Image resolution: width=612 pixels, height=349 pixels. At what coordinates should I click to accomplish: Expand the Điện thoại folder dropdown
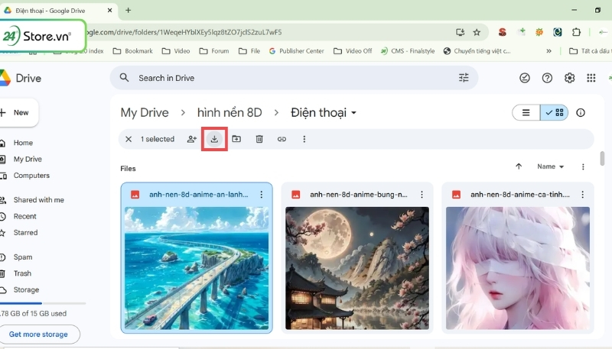tap(354, 113)
